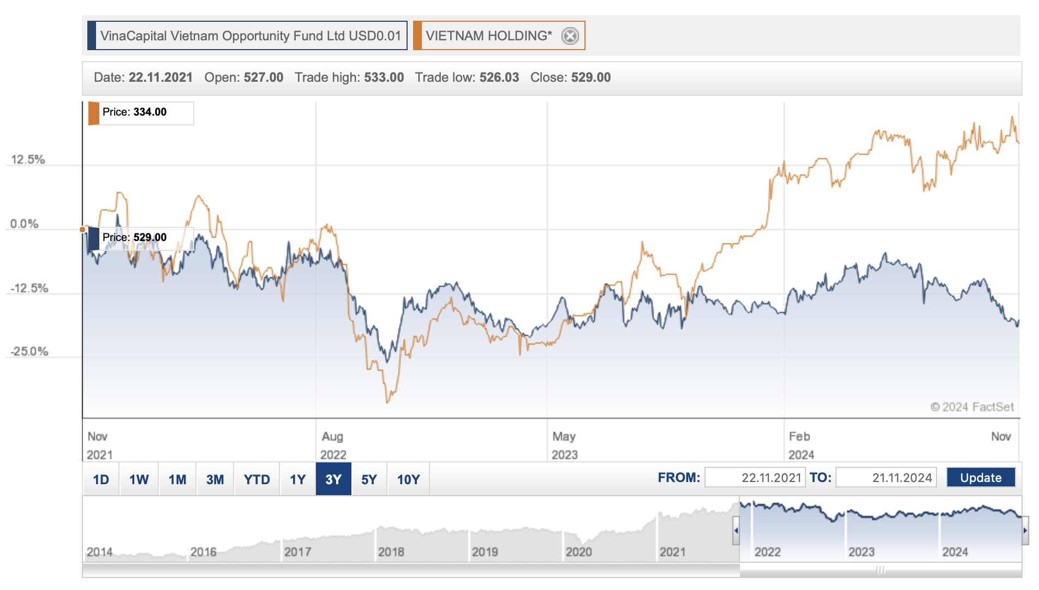Choose the 1Y range tab
This screenshot has width=1039, height=590.
click(298, 479)
